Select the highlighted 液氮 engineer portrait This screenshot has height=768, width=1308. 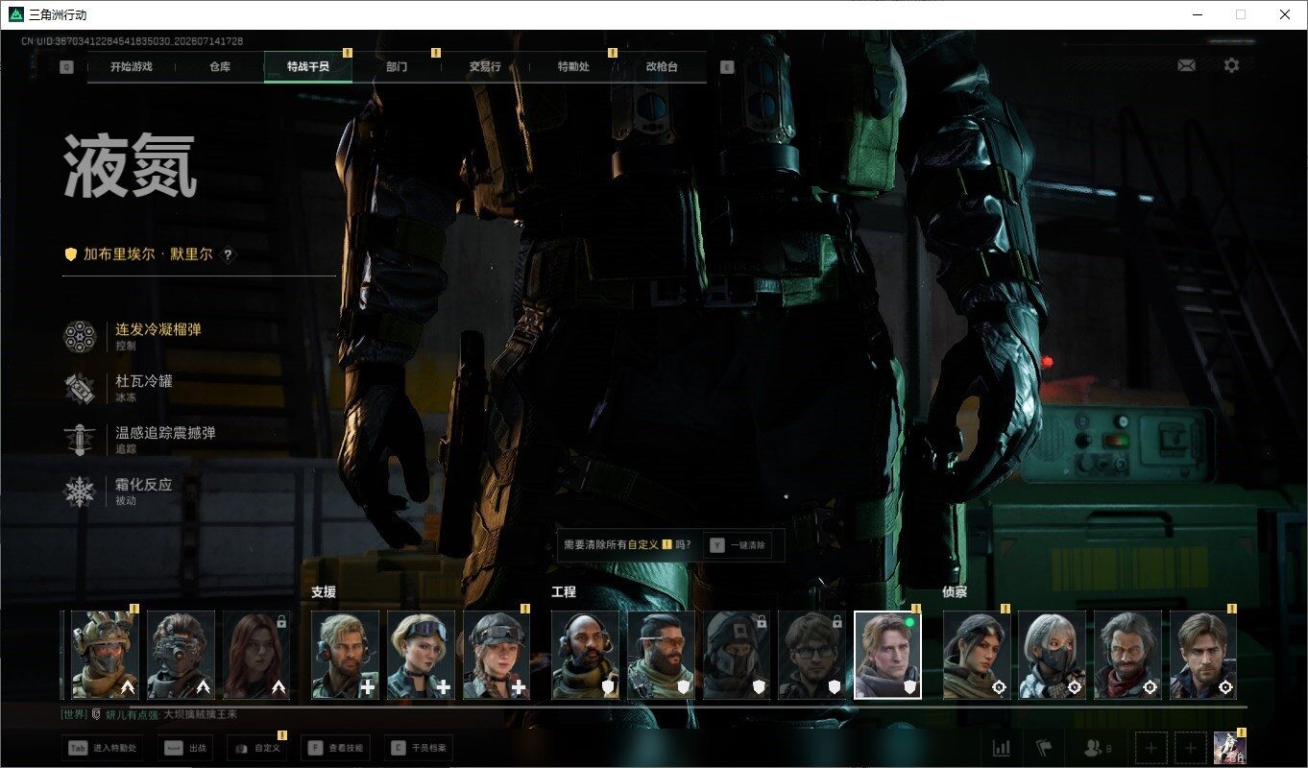pyautogui.click(x=888, y=655)
